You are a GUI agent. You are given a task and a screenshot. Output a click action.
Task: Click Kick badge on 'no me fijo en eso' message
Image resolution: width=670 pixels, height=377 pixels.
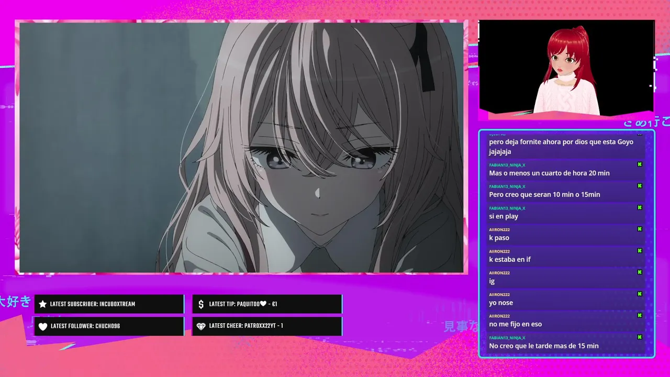tap(640, 315)
